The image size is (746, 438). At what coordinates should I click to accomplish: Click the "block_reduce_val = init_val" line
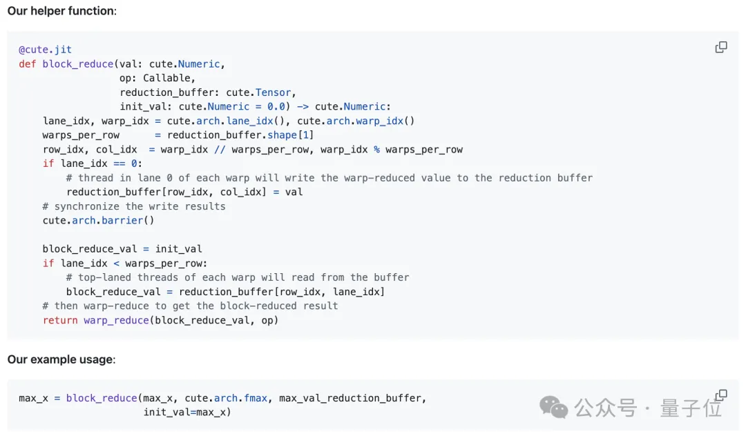coord(122,249)
